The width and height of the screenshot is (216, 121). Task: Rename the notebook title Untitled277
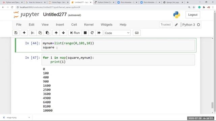coord(55,14)
